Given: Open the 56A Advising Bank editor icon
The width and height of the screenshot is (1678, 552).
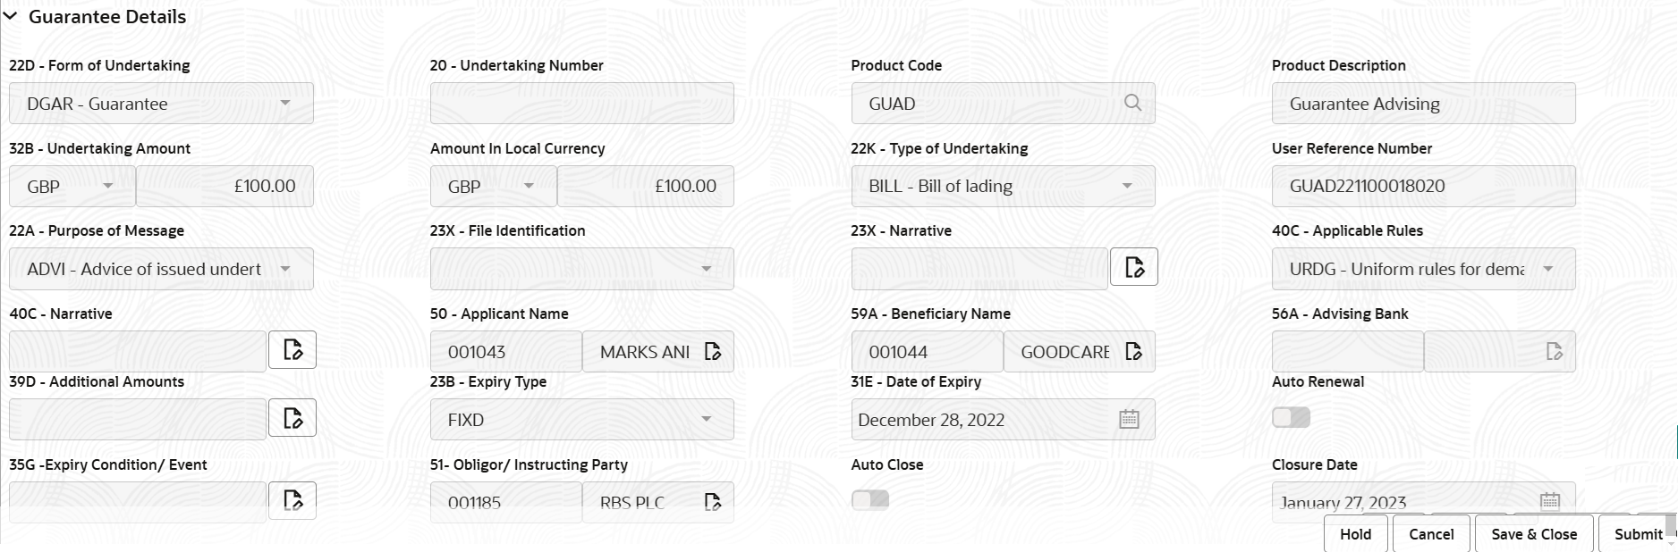Looking at the screenshot, I should point(1555,351).
